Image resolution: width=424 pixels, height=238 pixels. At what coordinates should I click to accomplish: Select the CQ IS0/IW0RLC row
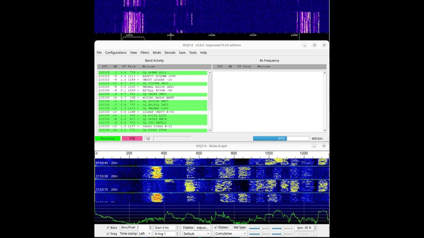[153, 123]
